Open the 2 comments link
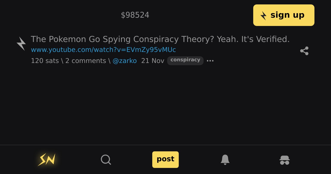The image size is (331, 174). pos(86,61)
